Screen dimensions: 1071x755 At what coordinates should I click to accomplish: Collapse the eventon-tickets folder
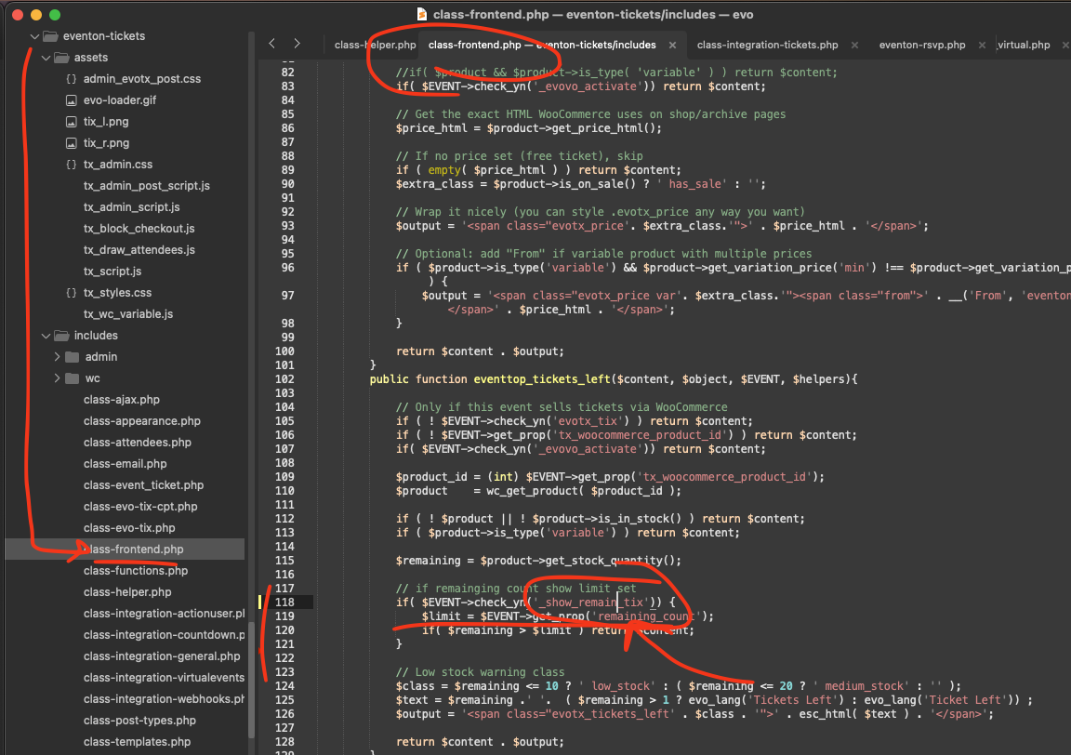point(35,36)
